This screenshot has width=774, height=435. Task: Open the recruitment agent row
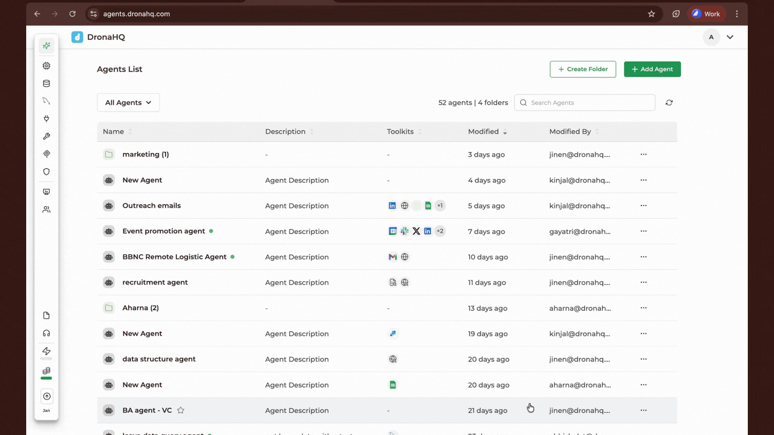click(x=155, y=282)
